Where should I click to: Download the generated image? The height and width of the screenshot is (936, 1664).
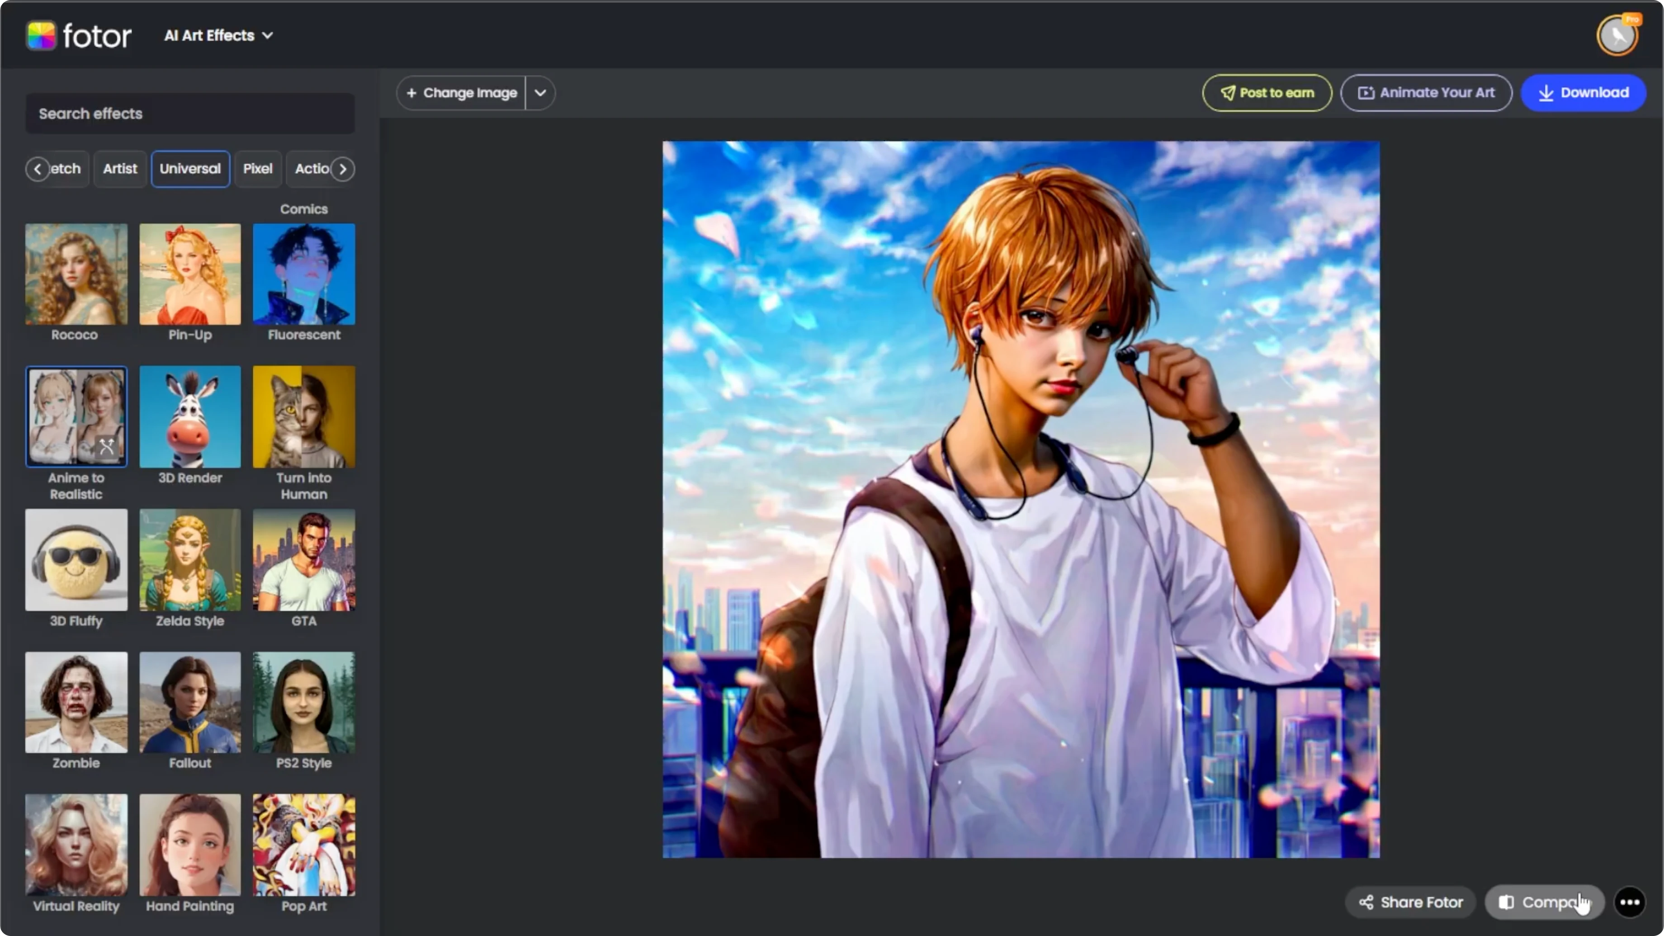point(1583,93)
